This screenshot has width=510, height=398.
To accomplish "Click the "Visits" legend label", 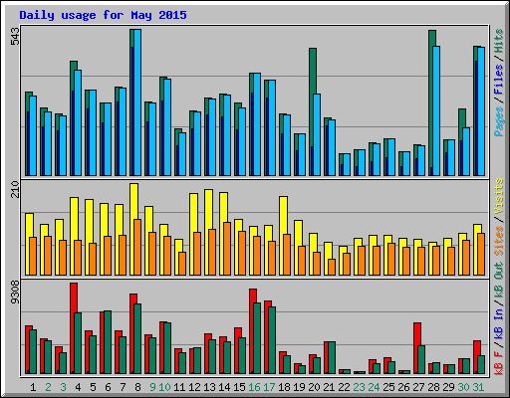I will coord(498,196).
